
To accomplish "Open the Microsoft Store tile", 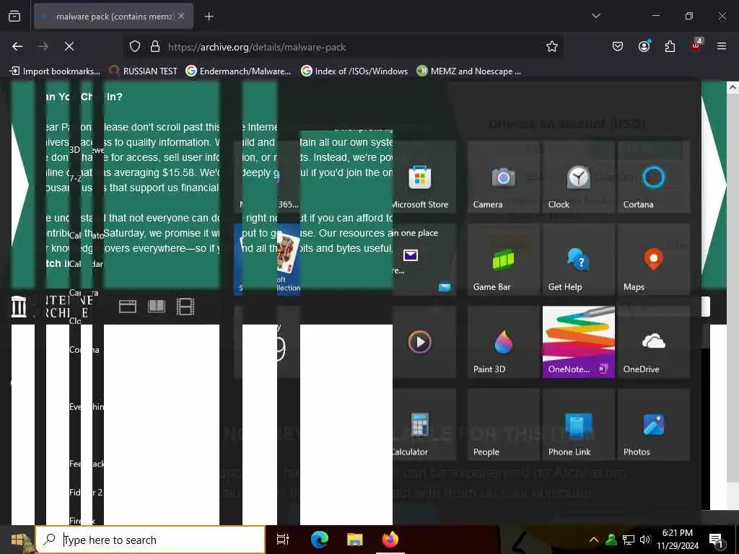I will pos(424,177).
